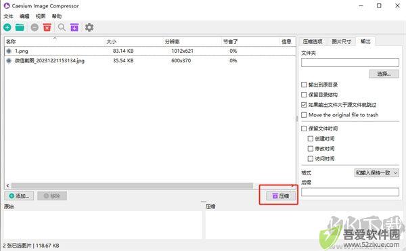Minimize the Caesium window
Image resolution: width=406 pixels, height=251 pixels.
coord(361,5)
